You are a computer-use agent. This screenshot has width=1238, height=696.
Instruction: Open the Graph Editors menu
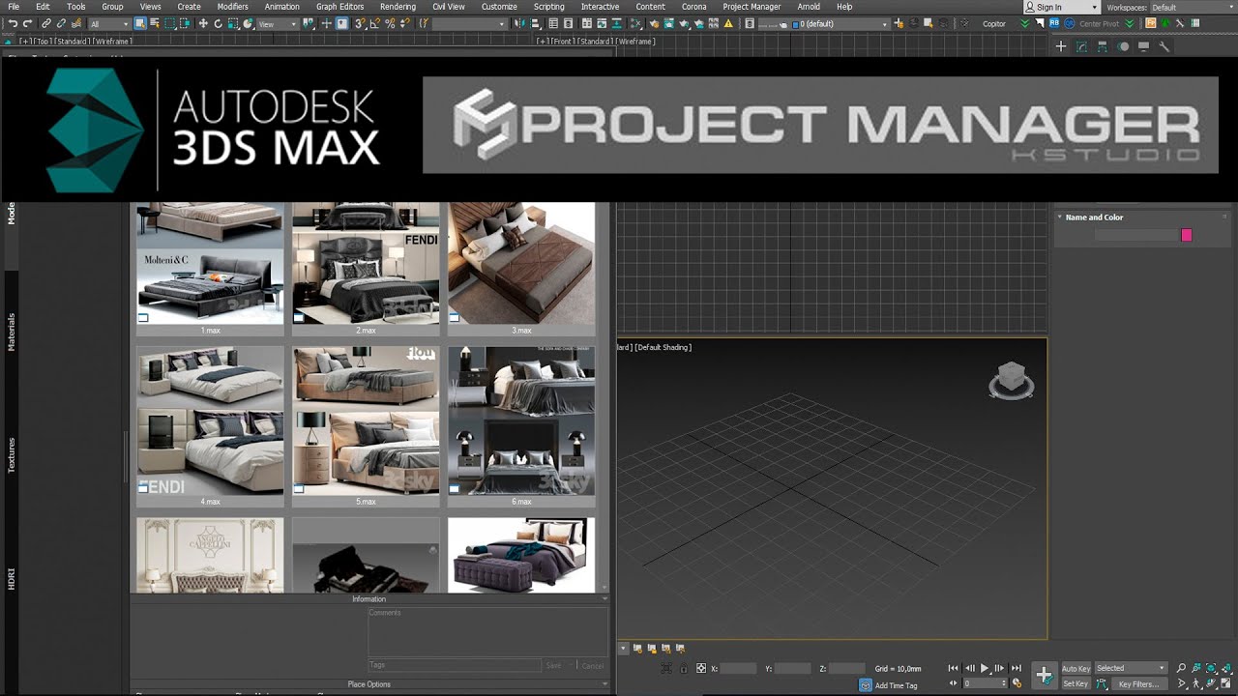point(339,7)
